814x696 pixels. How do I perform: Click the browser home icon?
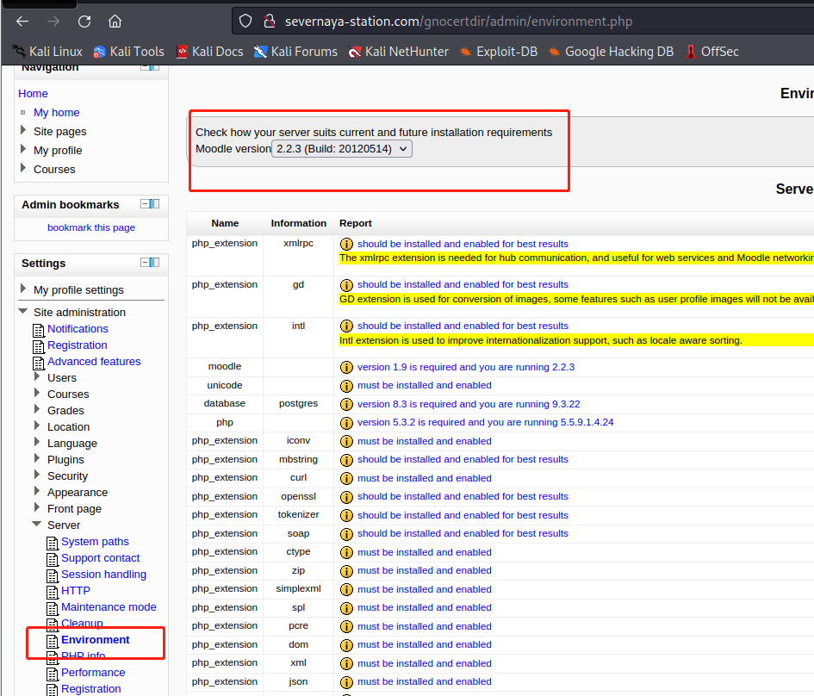(x=115, y=22)
